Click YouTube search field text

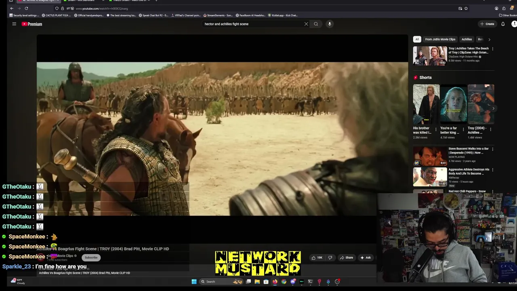(x=227, y=24)
